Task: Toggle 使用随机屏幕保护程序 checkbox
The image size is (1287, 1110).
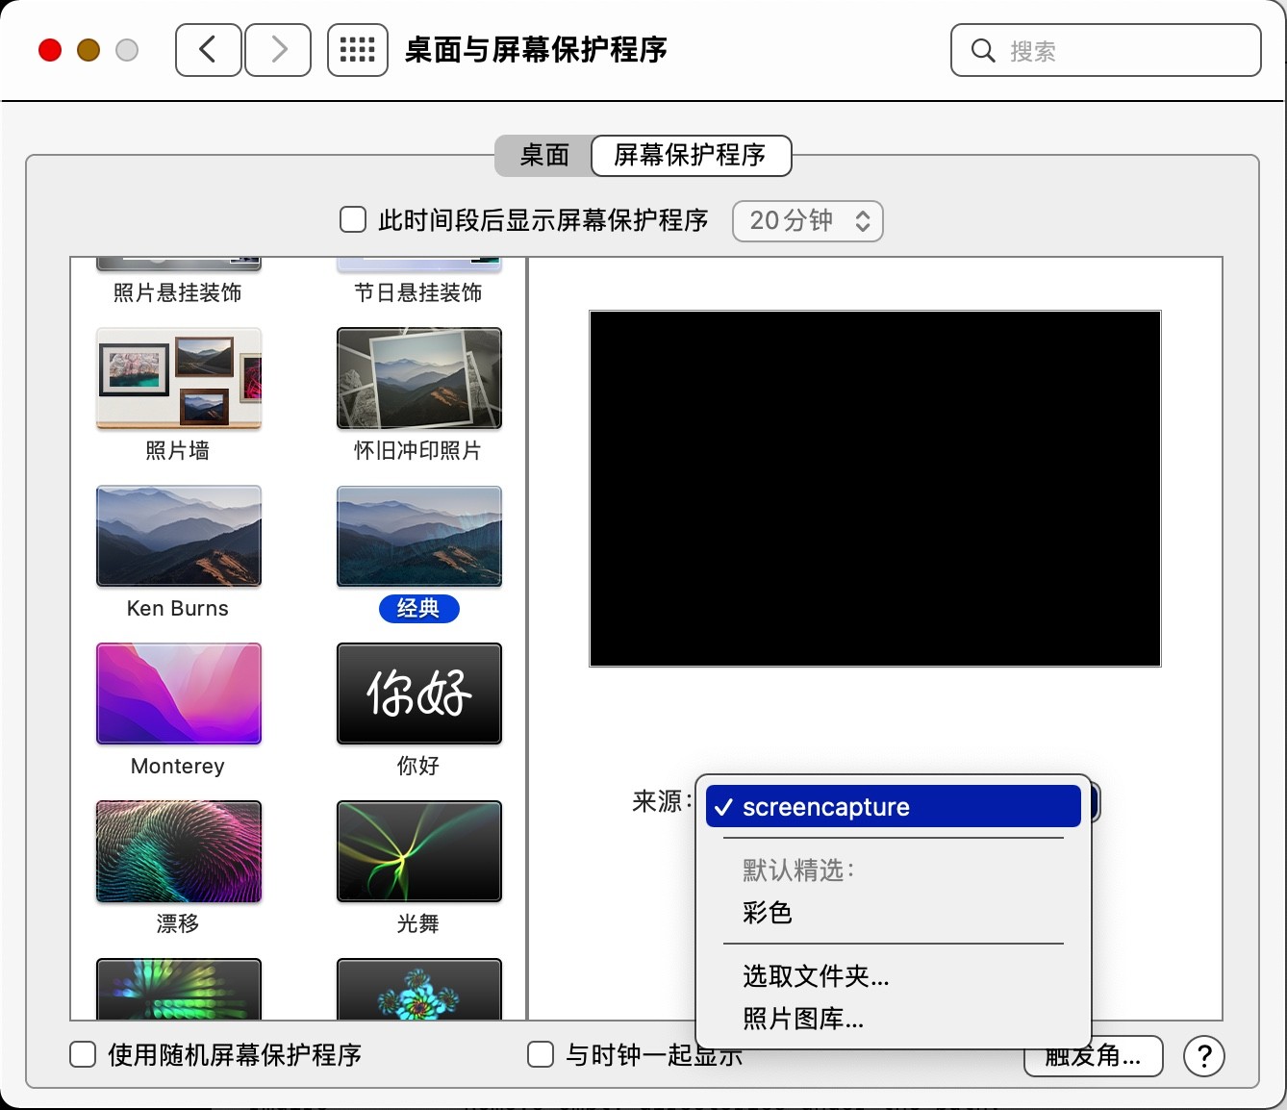Action: point(83,1055)
